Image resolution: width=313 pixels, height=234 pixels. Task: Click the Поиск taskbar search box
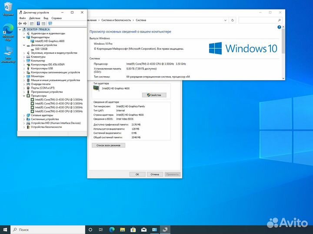coord(48,230)
